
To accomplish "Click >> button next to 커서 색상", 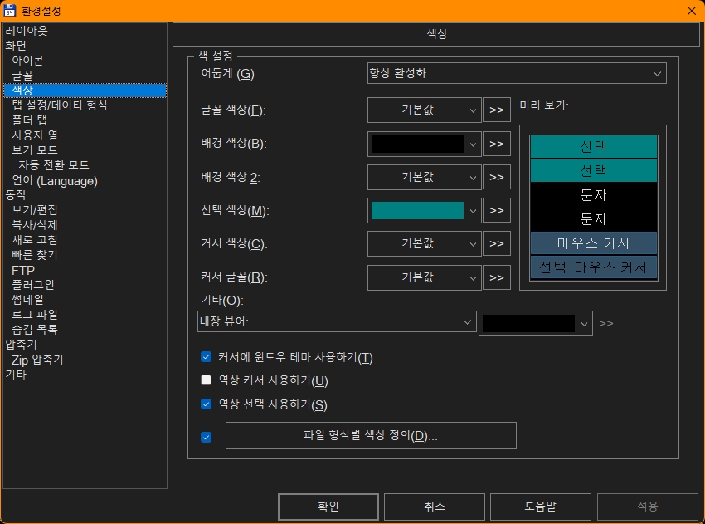I will 496,244.
